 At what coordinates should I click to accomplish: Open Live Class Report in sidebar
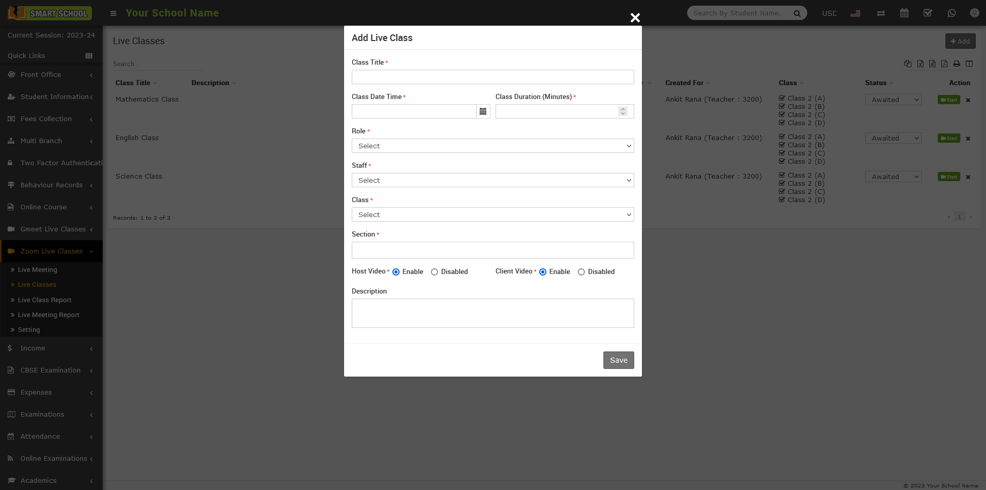45,300
